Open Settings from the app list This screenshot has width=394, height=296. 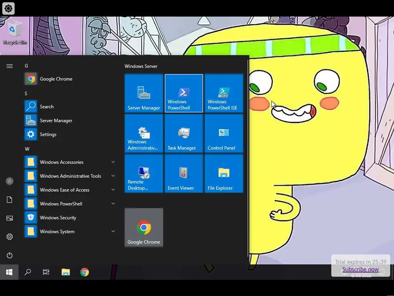70,134
